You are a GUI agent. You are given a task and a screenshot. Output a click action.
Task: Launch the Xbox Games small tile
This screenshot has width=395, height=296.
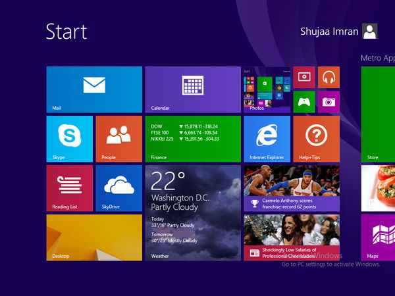click(x=304, y=102)
